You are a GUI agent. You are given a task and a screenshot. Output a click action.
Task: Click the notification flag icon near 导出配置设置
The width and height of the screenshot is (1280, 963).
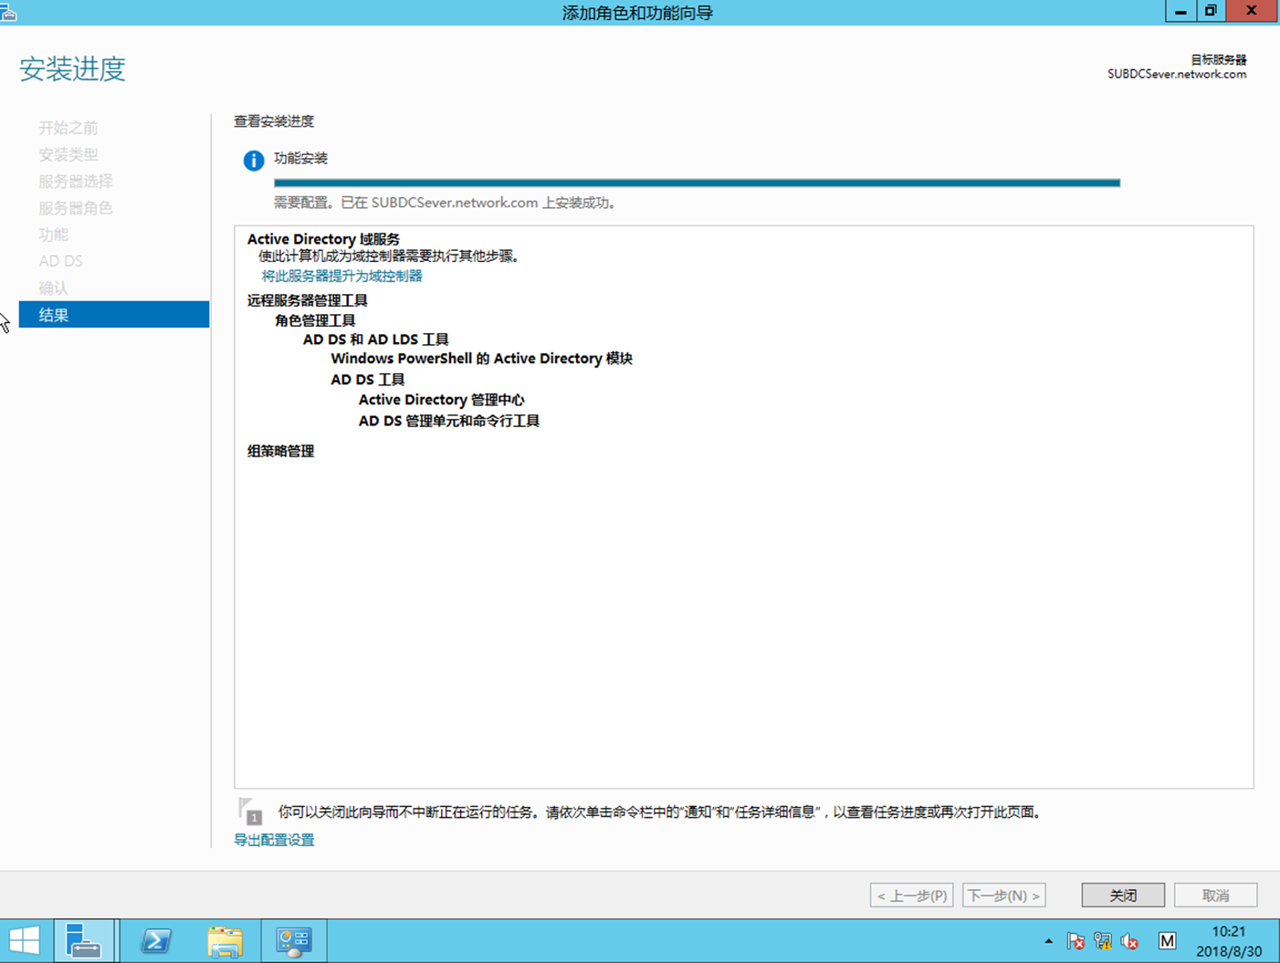pyautogui.click(x=250, y=811)
